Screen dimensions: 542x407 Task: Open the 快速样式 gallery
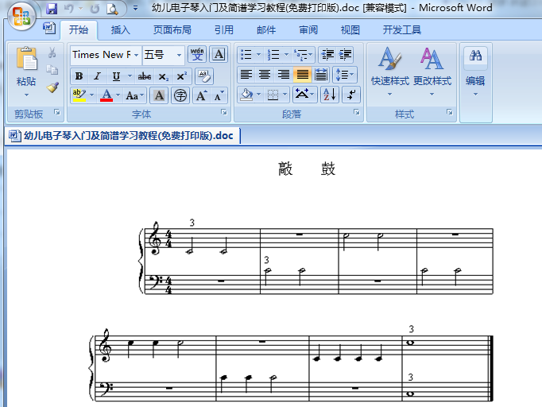click(390, 72)
